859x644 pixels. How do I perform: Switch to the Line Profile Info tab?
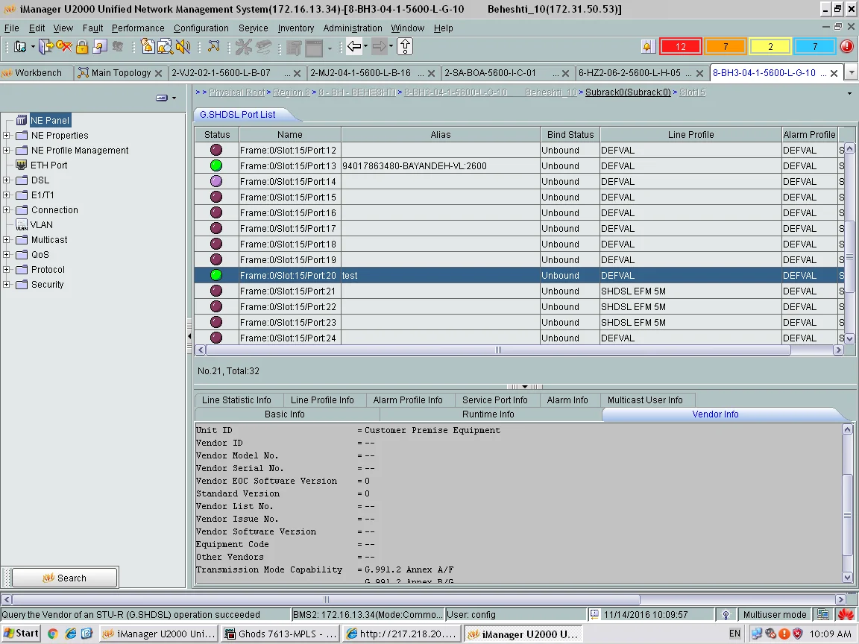tap(322, 400)
